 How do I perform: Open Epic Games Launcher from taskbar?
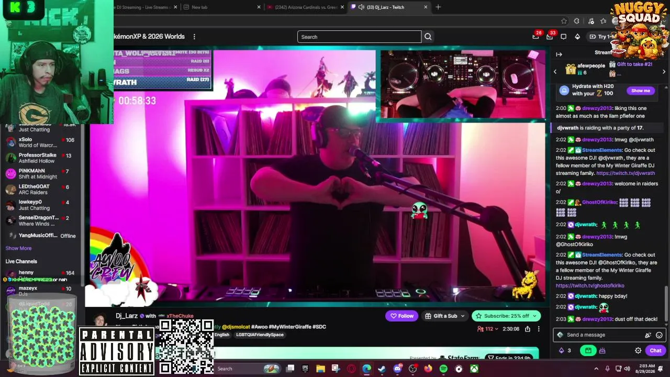tap(305, 369)
